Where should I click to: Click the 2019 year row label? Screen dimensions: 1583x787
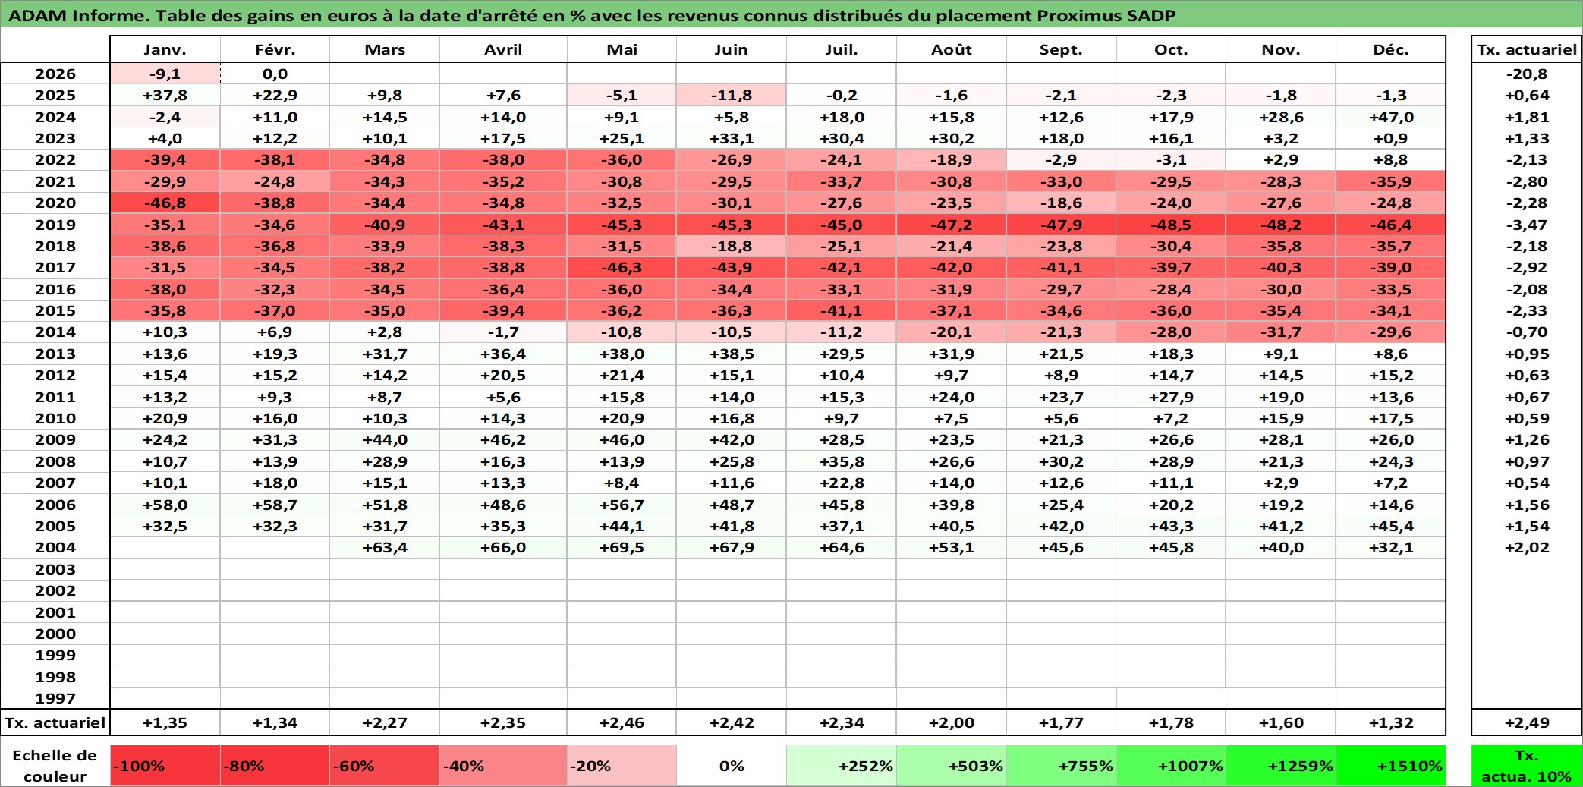[x=55, y=225]
